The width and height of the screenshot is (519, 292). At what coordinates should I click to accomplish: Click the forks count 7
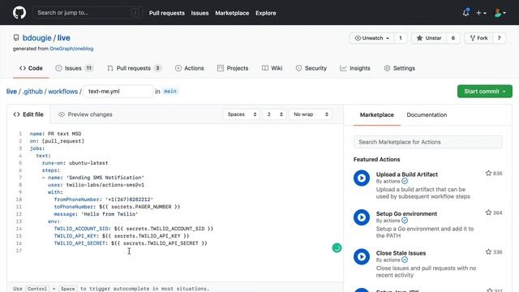pyautogui.click(x=500, y=38)
